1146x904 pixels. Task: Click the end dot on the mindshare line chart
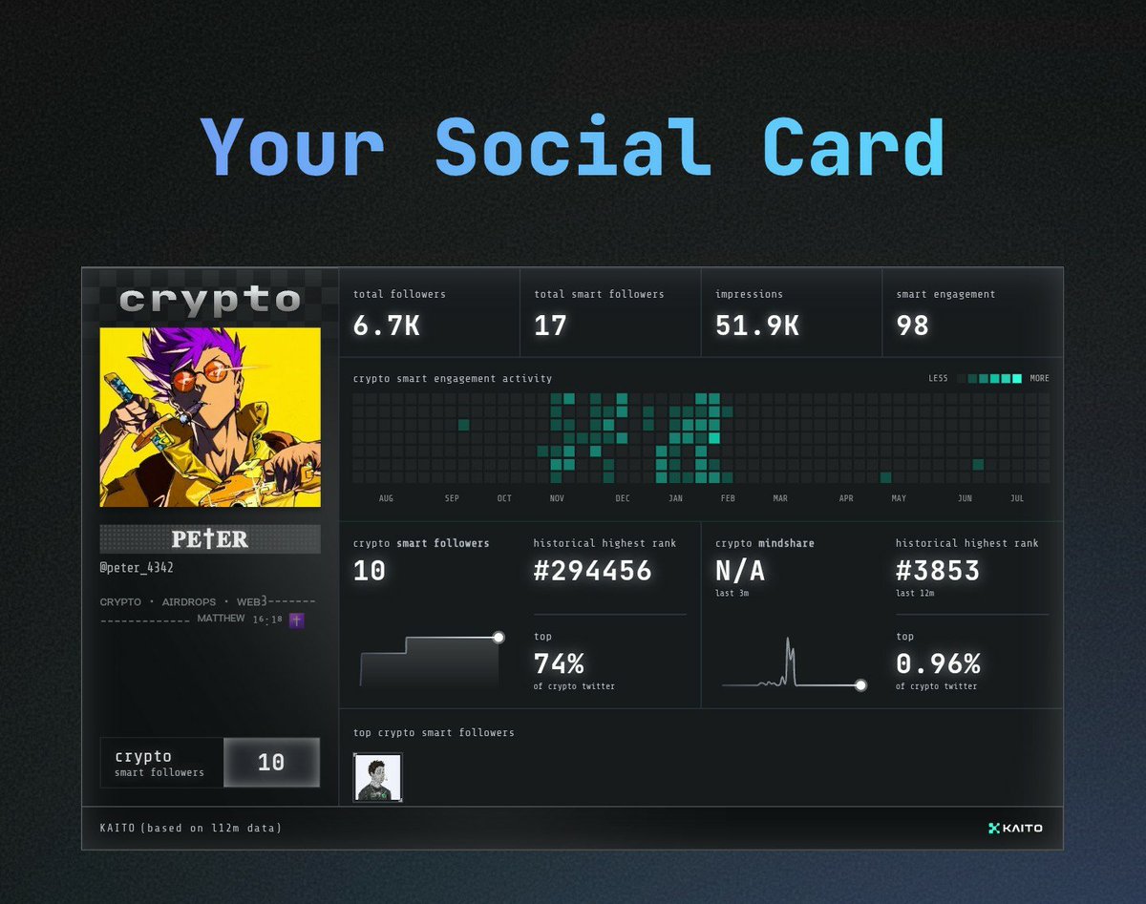pos(860,685)
